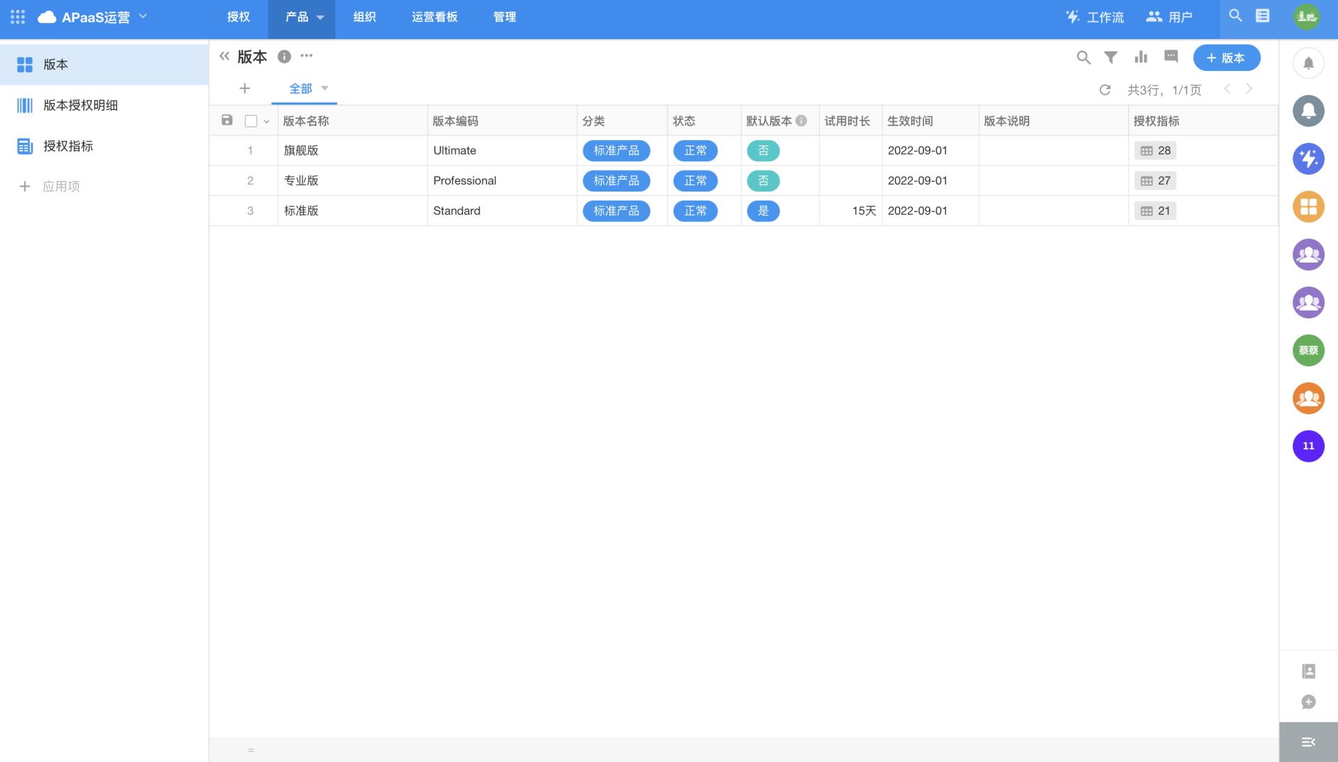Screen dimensions: 1338x762
Task: Click the save icon in table header
Action: (227, 120)
